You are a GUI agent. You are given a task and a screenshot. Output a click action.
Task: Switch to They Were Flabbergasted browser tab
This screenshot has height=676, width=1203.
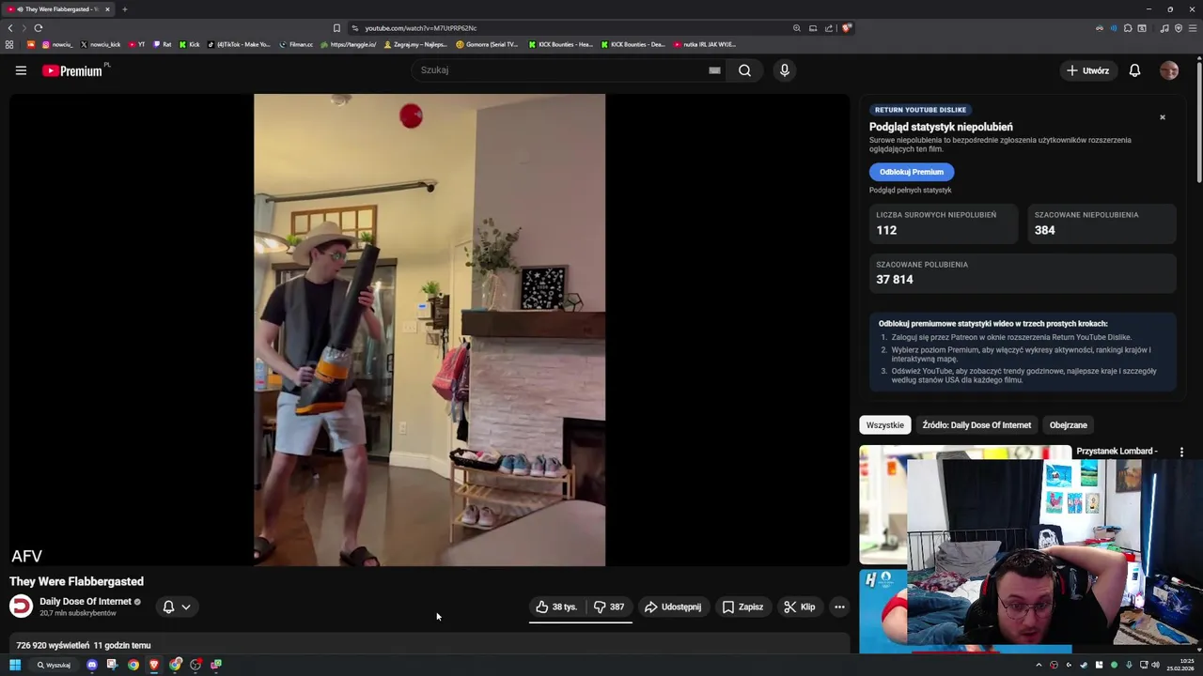[x=56, y=9]
